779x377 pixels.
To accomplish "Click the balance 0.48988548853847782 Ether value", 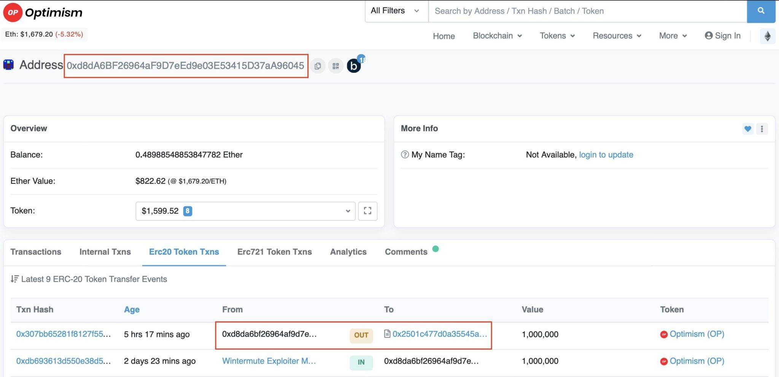I will tap(189, 155).
